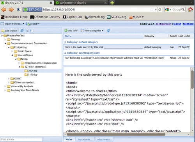Reload the page with the refresh icon
The image size is (195, 142).
(x=160, y=10)
